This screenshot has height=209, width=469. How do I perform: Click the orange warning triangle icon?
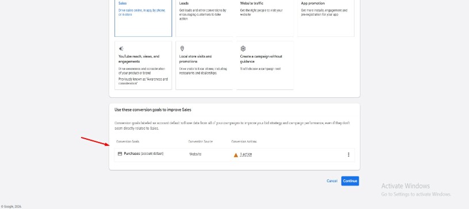click(x=236, y=155)
